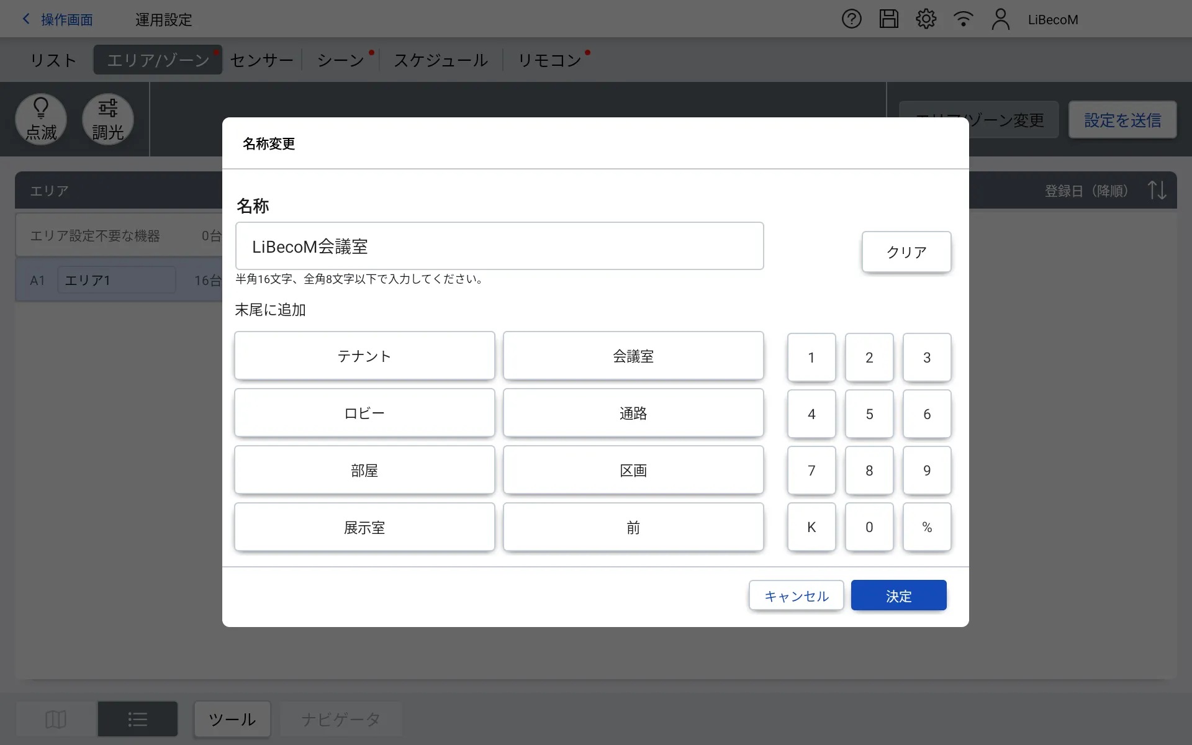Click the save floppy disk icon
The width and height of the screenshot is (1192, 745).
[x=888, y=19]
